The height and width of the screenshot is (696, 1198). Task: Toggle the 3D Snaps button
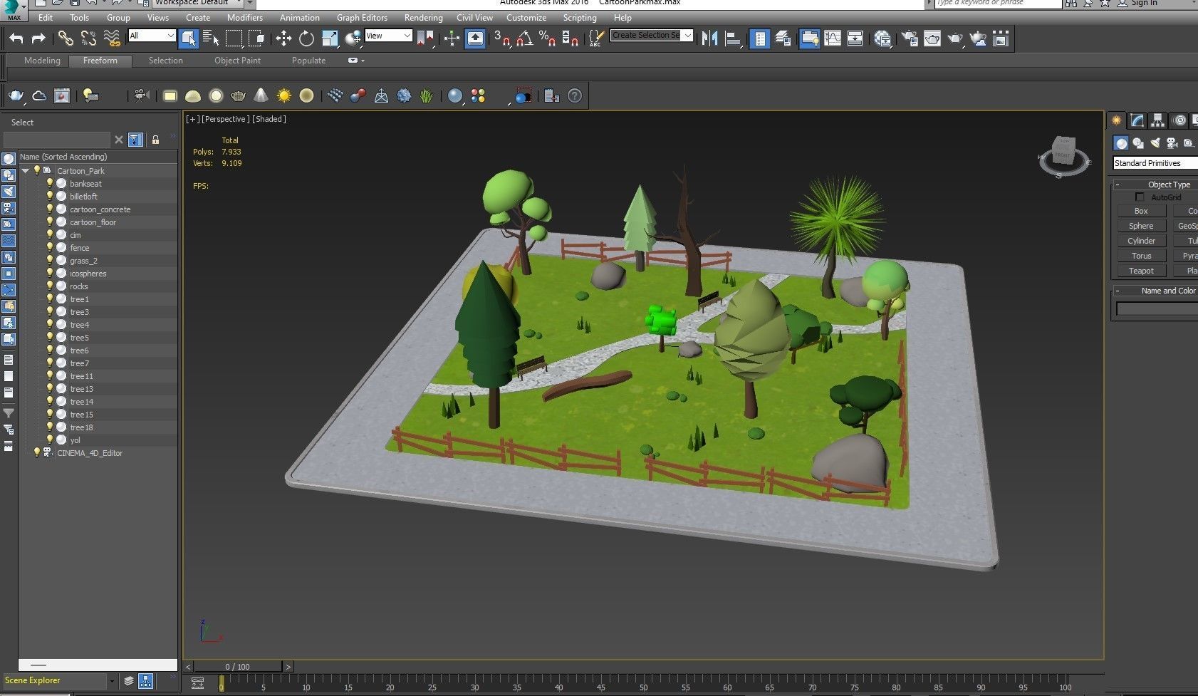coord(502,38)
